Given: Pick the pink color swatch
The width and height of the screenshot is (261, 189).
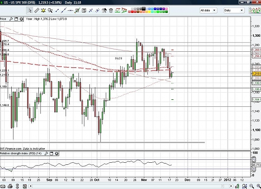Looking at the screenshot, I should 167,9.
